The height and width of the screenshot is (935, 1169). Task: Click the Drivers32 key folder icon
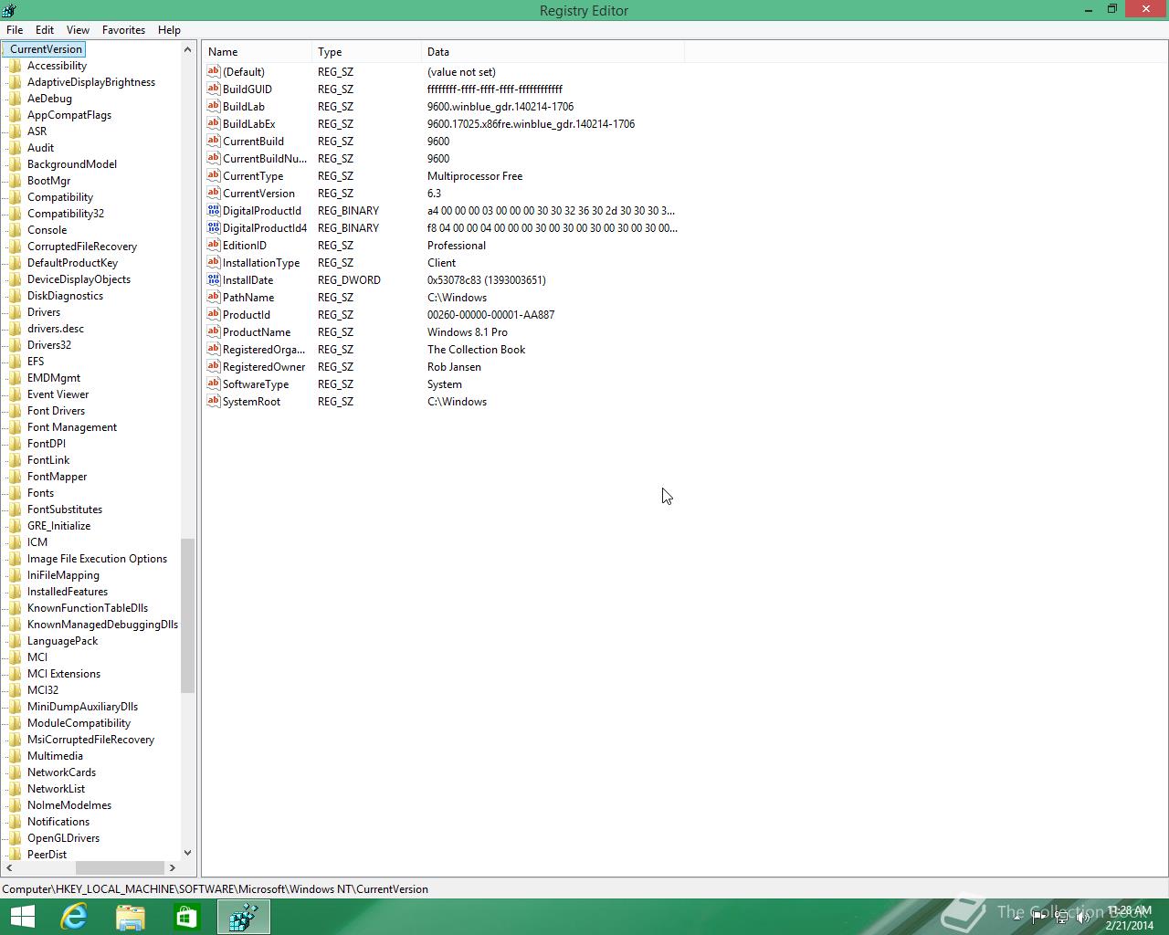click(x=15, y=345)
